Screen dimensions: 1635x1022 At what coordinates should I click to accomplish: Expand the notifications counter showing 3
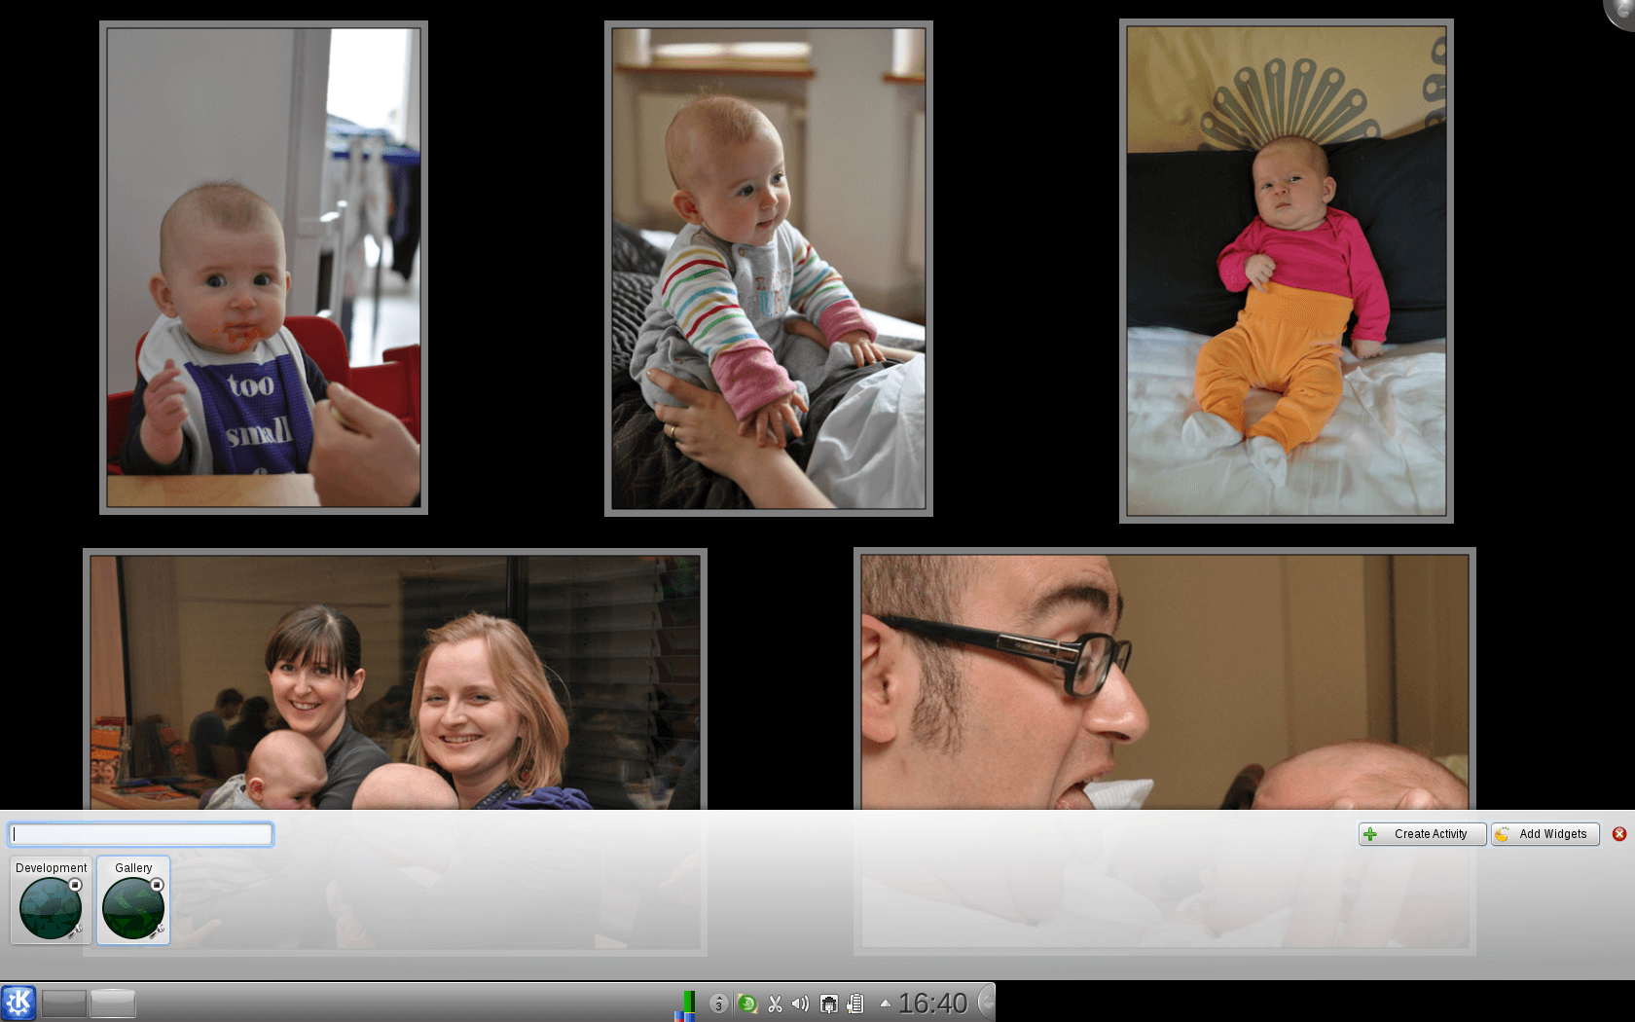tap(718, 1004)
